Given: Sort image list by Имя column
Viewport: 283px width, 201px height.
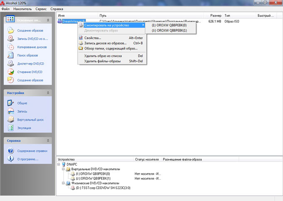Looking at the screenshot, I should pyautogui.click(x=77, y=15).
